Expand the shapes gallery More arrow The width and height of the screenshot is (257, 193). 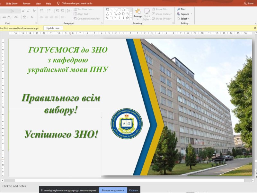pyautogui.click(x=131, y=18)
